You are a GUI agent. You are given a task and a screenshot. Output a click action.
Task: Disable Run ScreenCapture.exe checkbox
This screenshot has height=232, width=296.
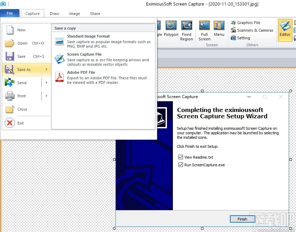click(181, 165)
